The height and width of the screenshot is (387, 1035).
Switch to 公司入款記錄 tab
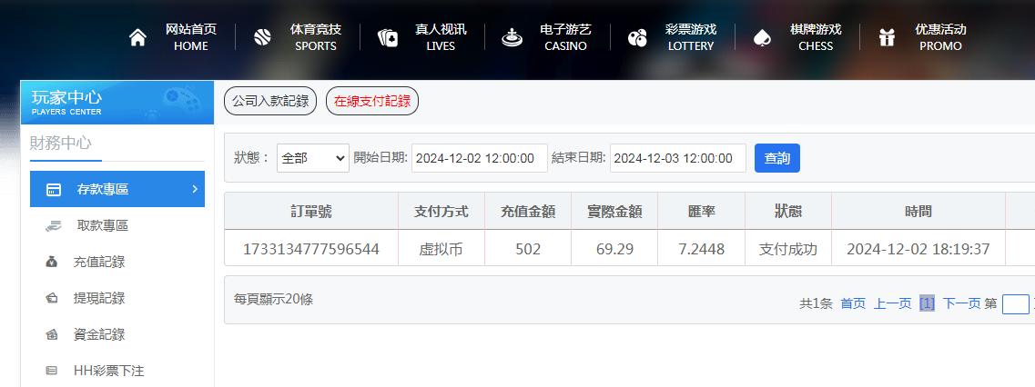270,102
